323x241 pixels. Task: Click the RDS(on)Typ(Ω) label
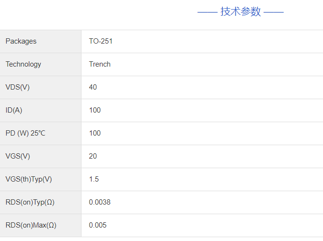(x=30, y=202)
